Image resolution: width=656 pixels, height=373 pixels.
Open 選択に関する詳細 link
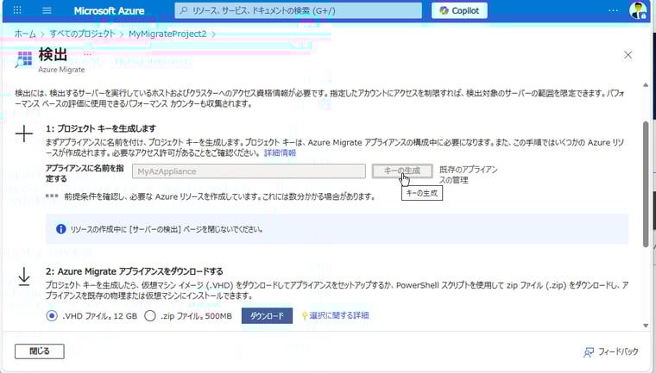(x=339, y=315)
